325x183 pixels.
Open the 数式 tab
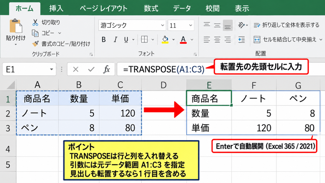pos(151,8)
